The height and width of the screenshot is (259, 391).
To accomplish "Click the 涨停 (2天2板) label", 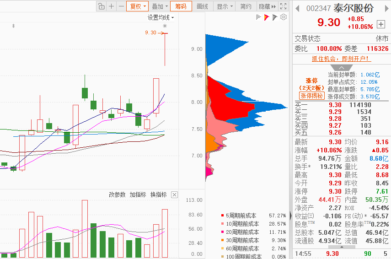I will coord(312,84).
